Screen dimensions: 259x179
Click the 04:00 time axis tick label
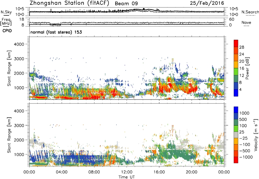[62, 172]
